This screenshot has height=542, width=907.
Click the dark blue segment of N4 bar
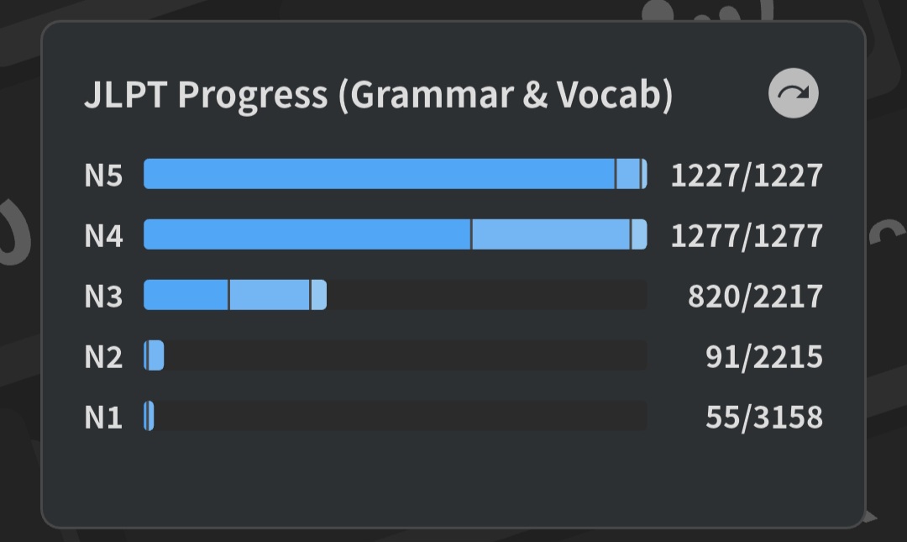tap(307, 234)
